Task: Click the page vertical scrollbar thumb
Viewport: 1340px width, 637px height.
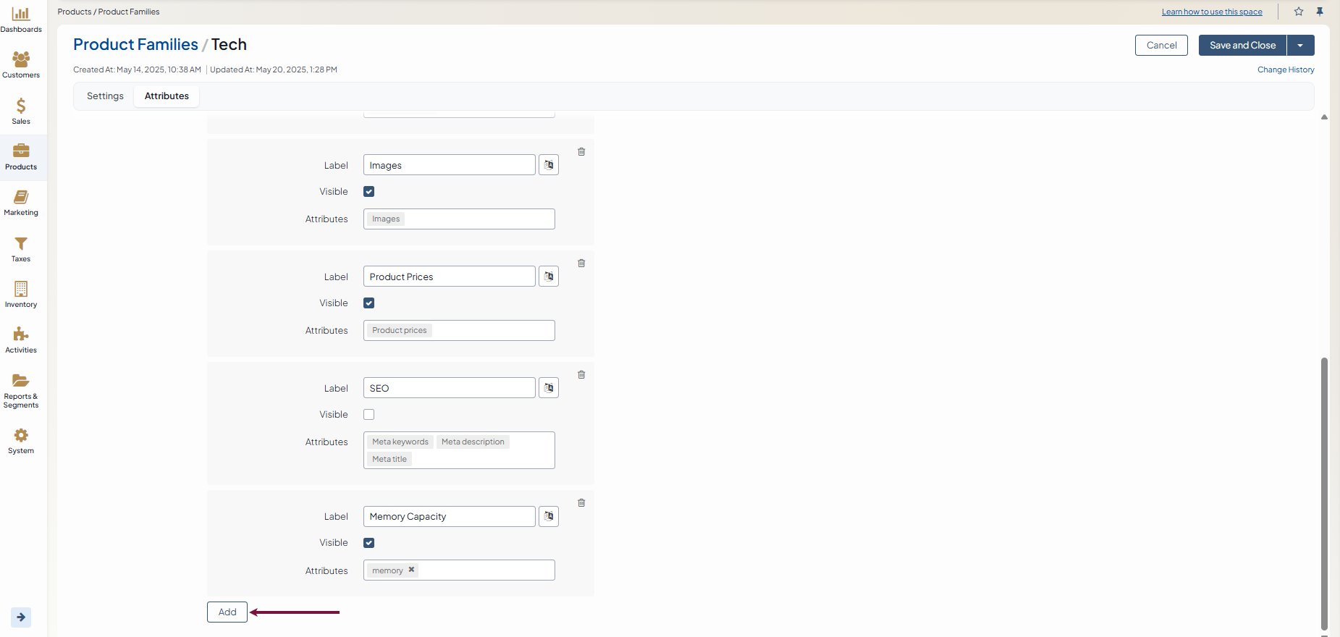Action: pyautogui.click(x=1324, y=494)
